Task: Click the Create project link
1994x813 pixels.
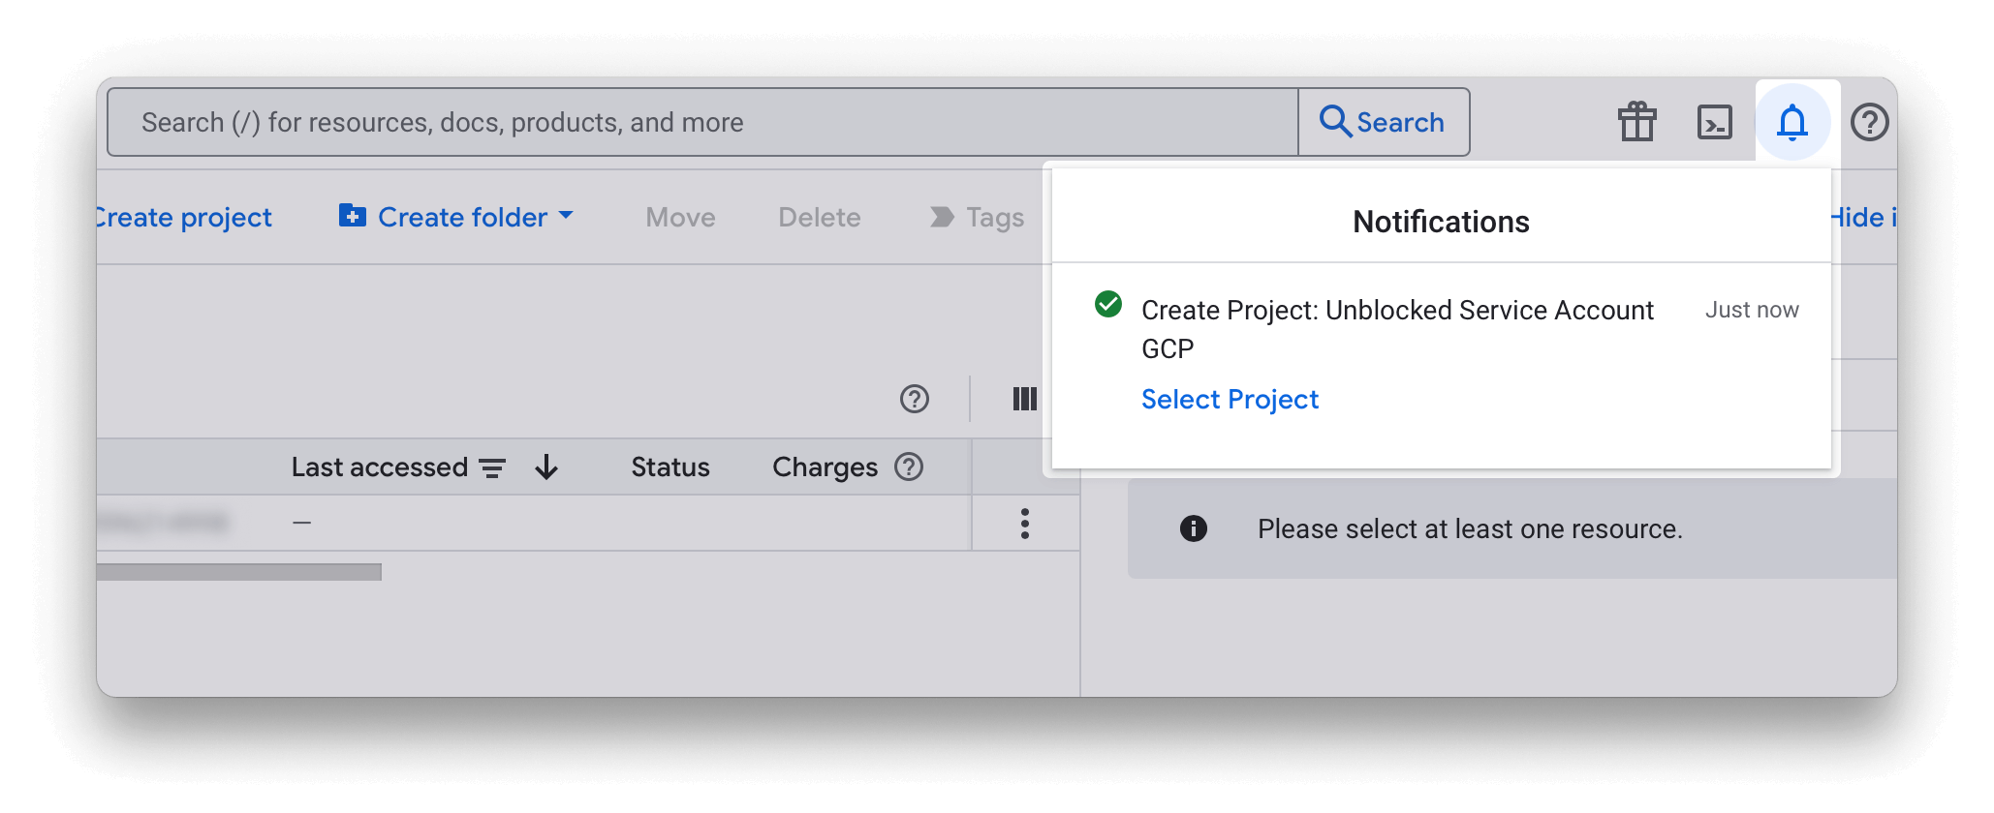Action: click(x=184, y=218)
